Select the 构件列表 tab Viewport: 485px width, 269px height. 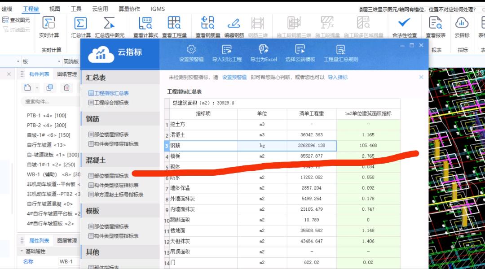39,74
